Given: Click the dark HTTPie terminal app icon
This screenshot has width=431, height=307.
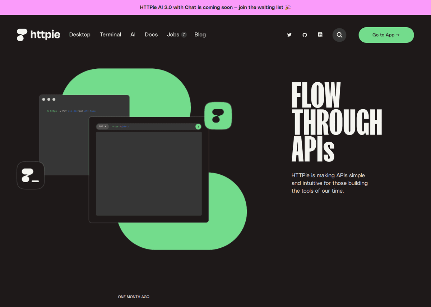Looking at the screenshot, I should 31,175.
